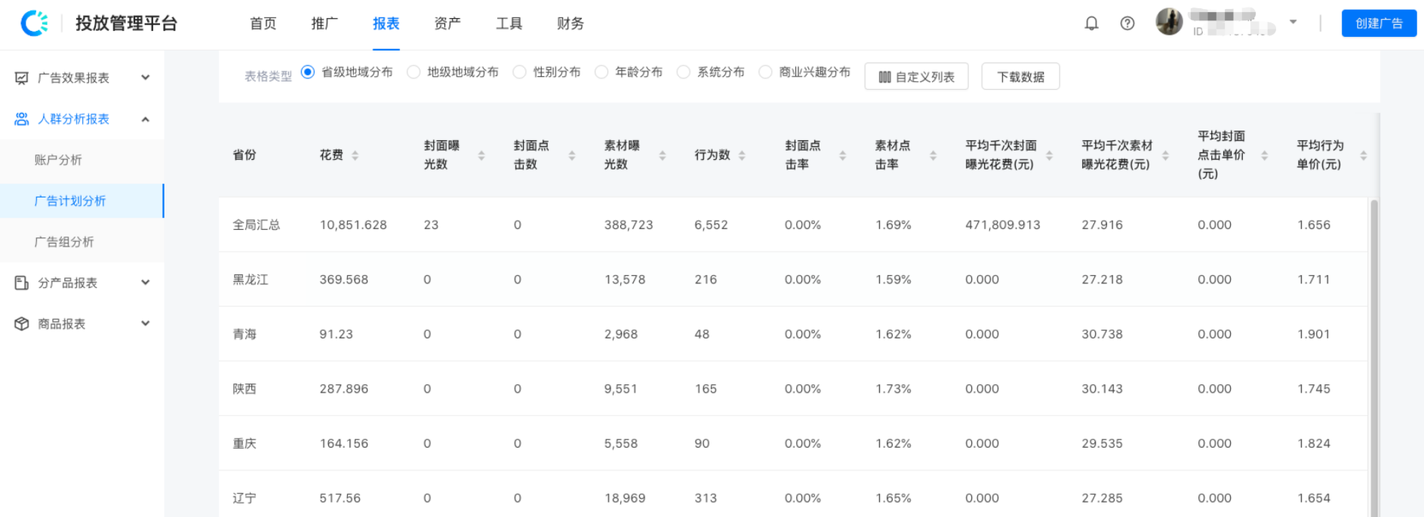Click the 投放管理平台 title text

127,23
